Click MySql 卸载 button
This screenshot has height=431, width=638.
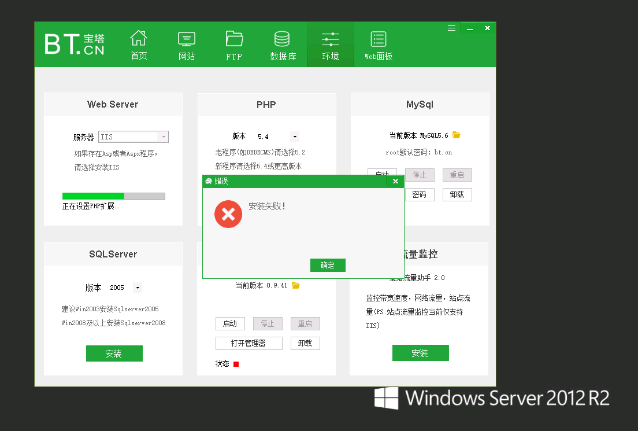[x=457, y=194]
